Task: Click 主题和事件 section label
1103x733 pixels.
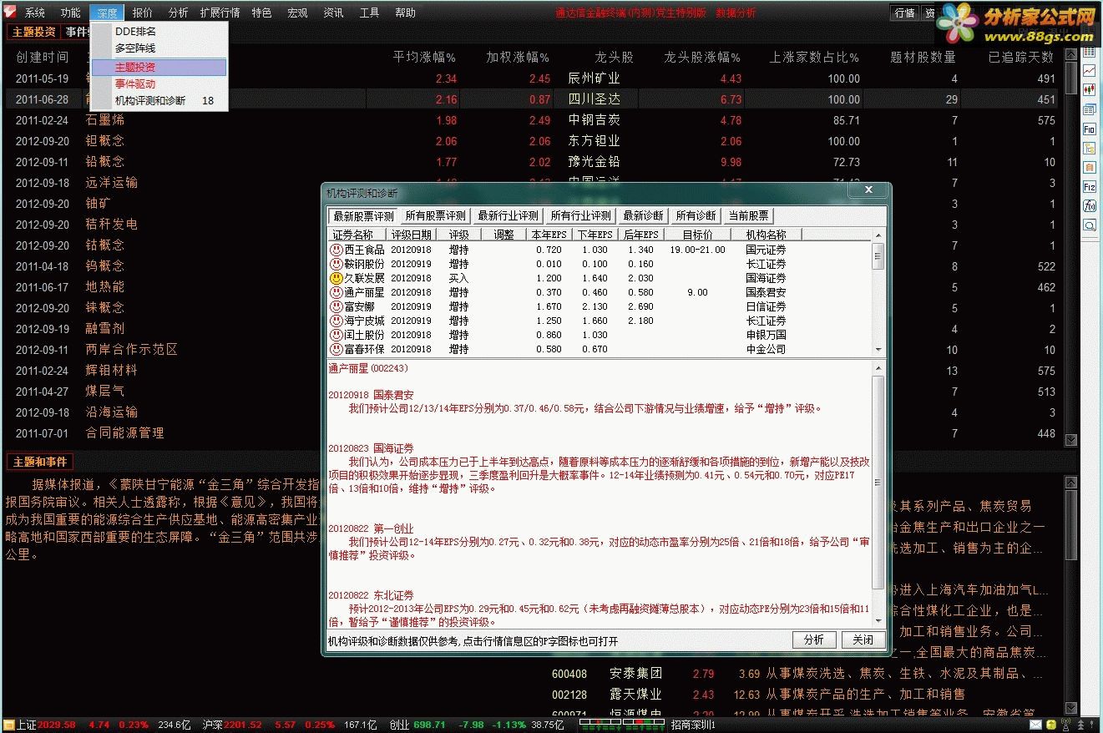Action: [39, 462]
